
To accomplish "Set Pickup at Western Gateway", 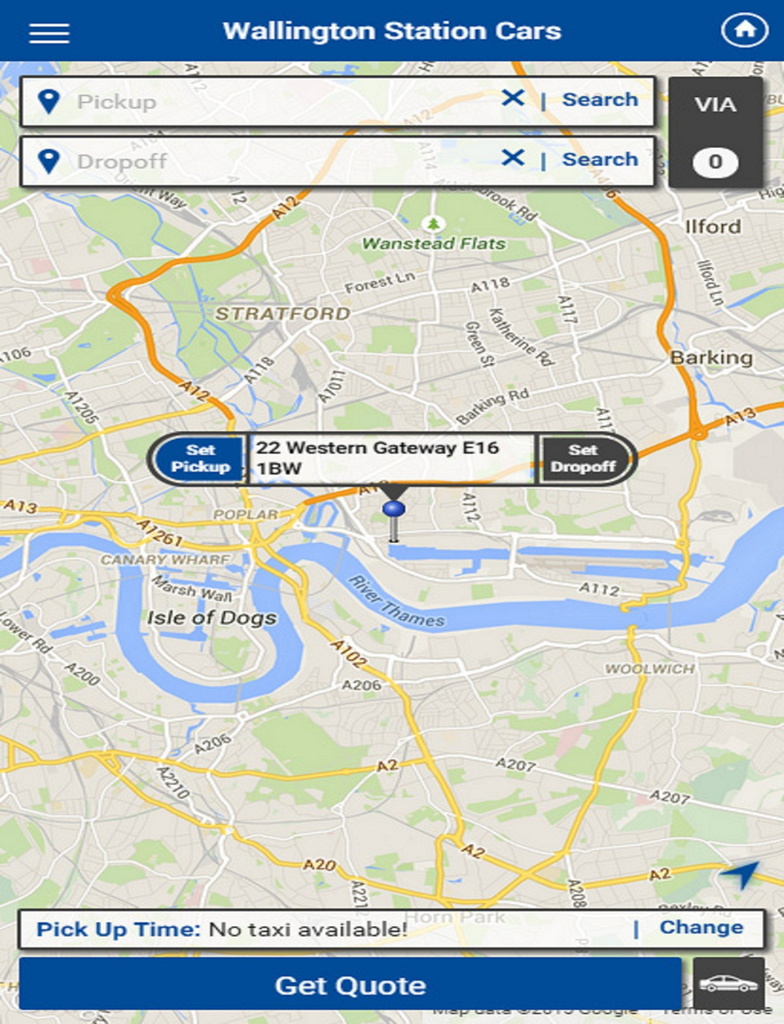I will pos(200,458).
